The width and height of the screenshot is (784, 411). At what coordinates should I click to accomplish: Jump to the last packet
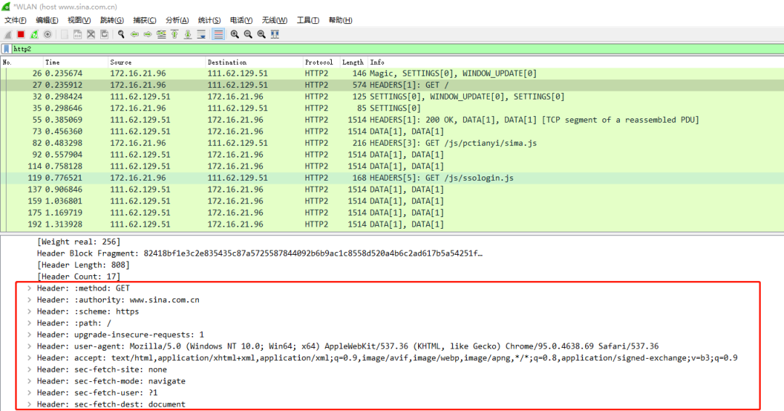187,34
